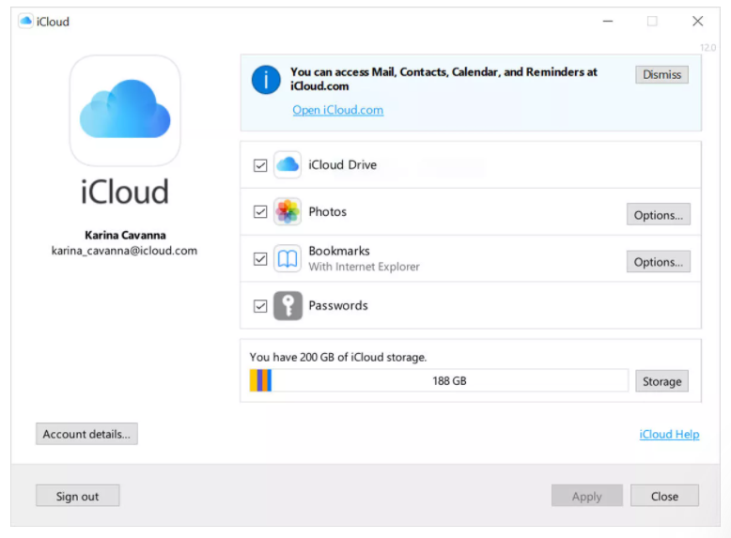The height and width of the screenshot is (538, 731).
Task: Uncheck the Photos checkbox
Action: point(260,212)
